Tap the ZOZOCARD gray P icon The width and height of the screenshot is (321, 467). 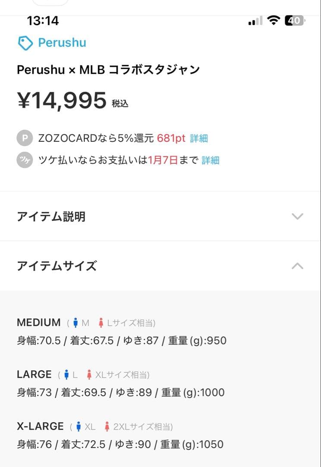[x=25, y=138]
